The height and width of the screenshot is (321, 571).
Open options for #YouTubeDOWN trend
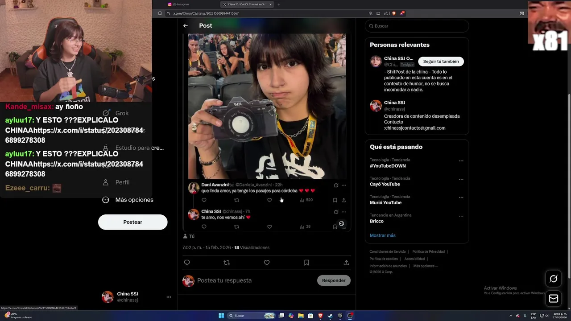(461, 161)
